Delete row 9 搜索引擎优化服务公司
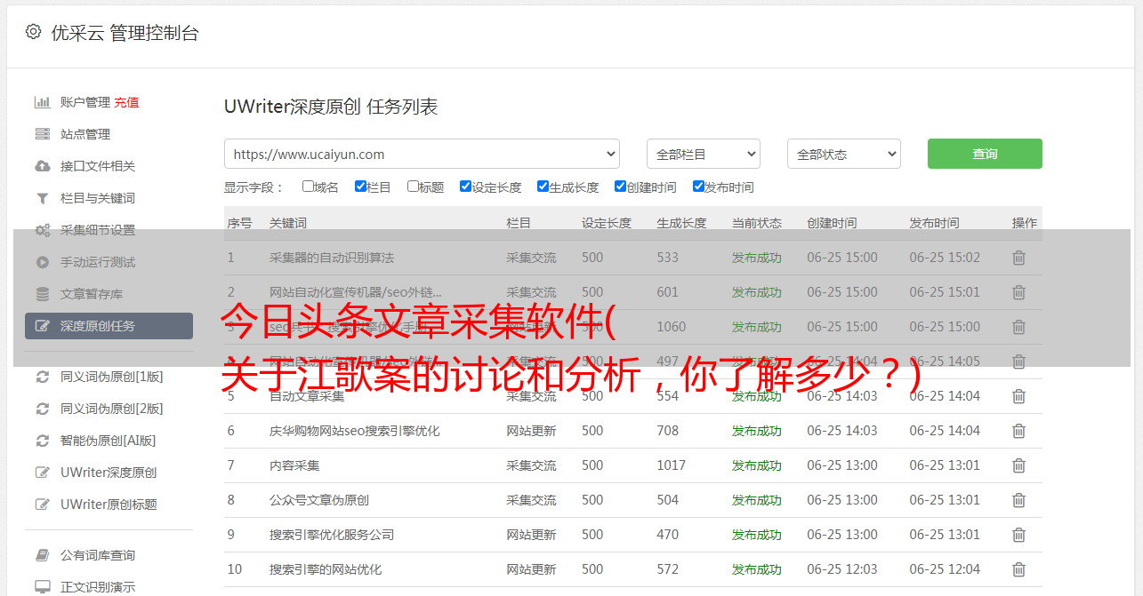Image resolution: width=1143 pixels, height=596 pixels. tap(1019, 535)
